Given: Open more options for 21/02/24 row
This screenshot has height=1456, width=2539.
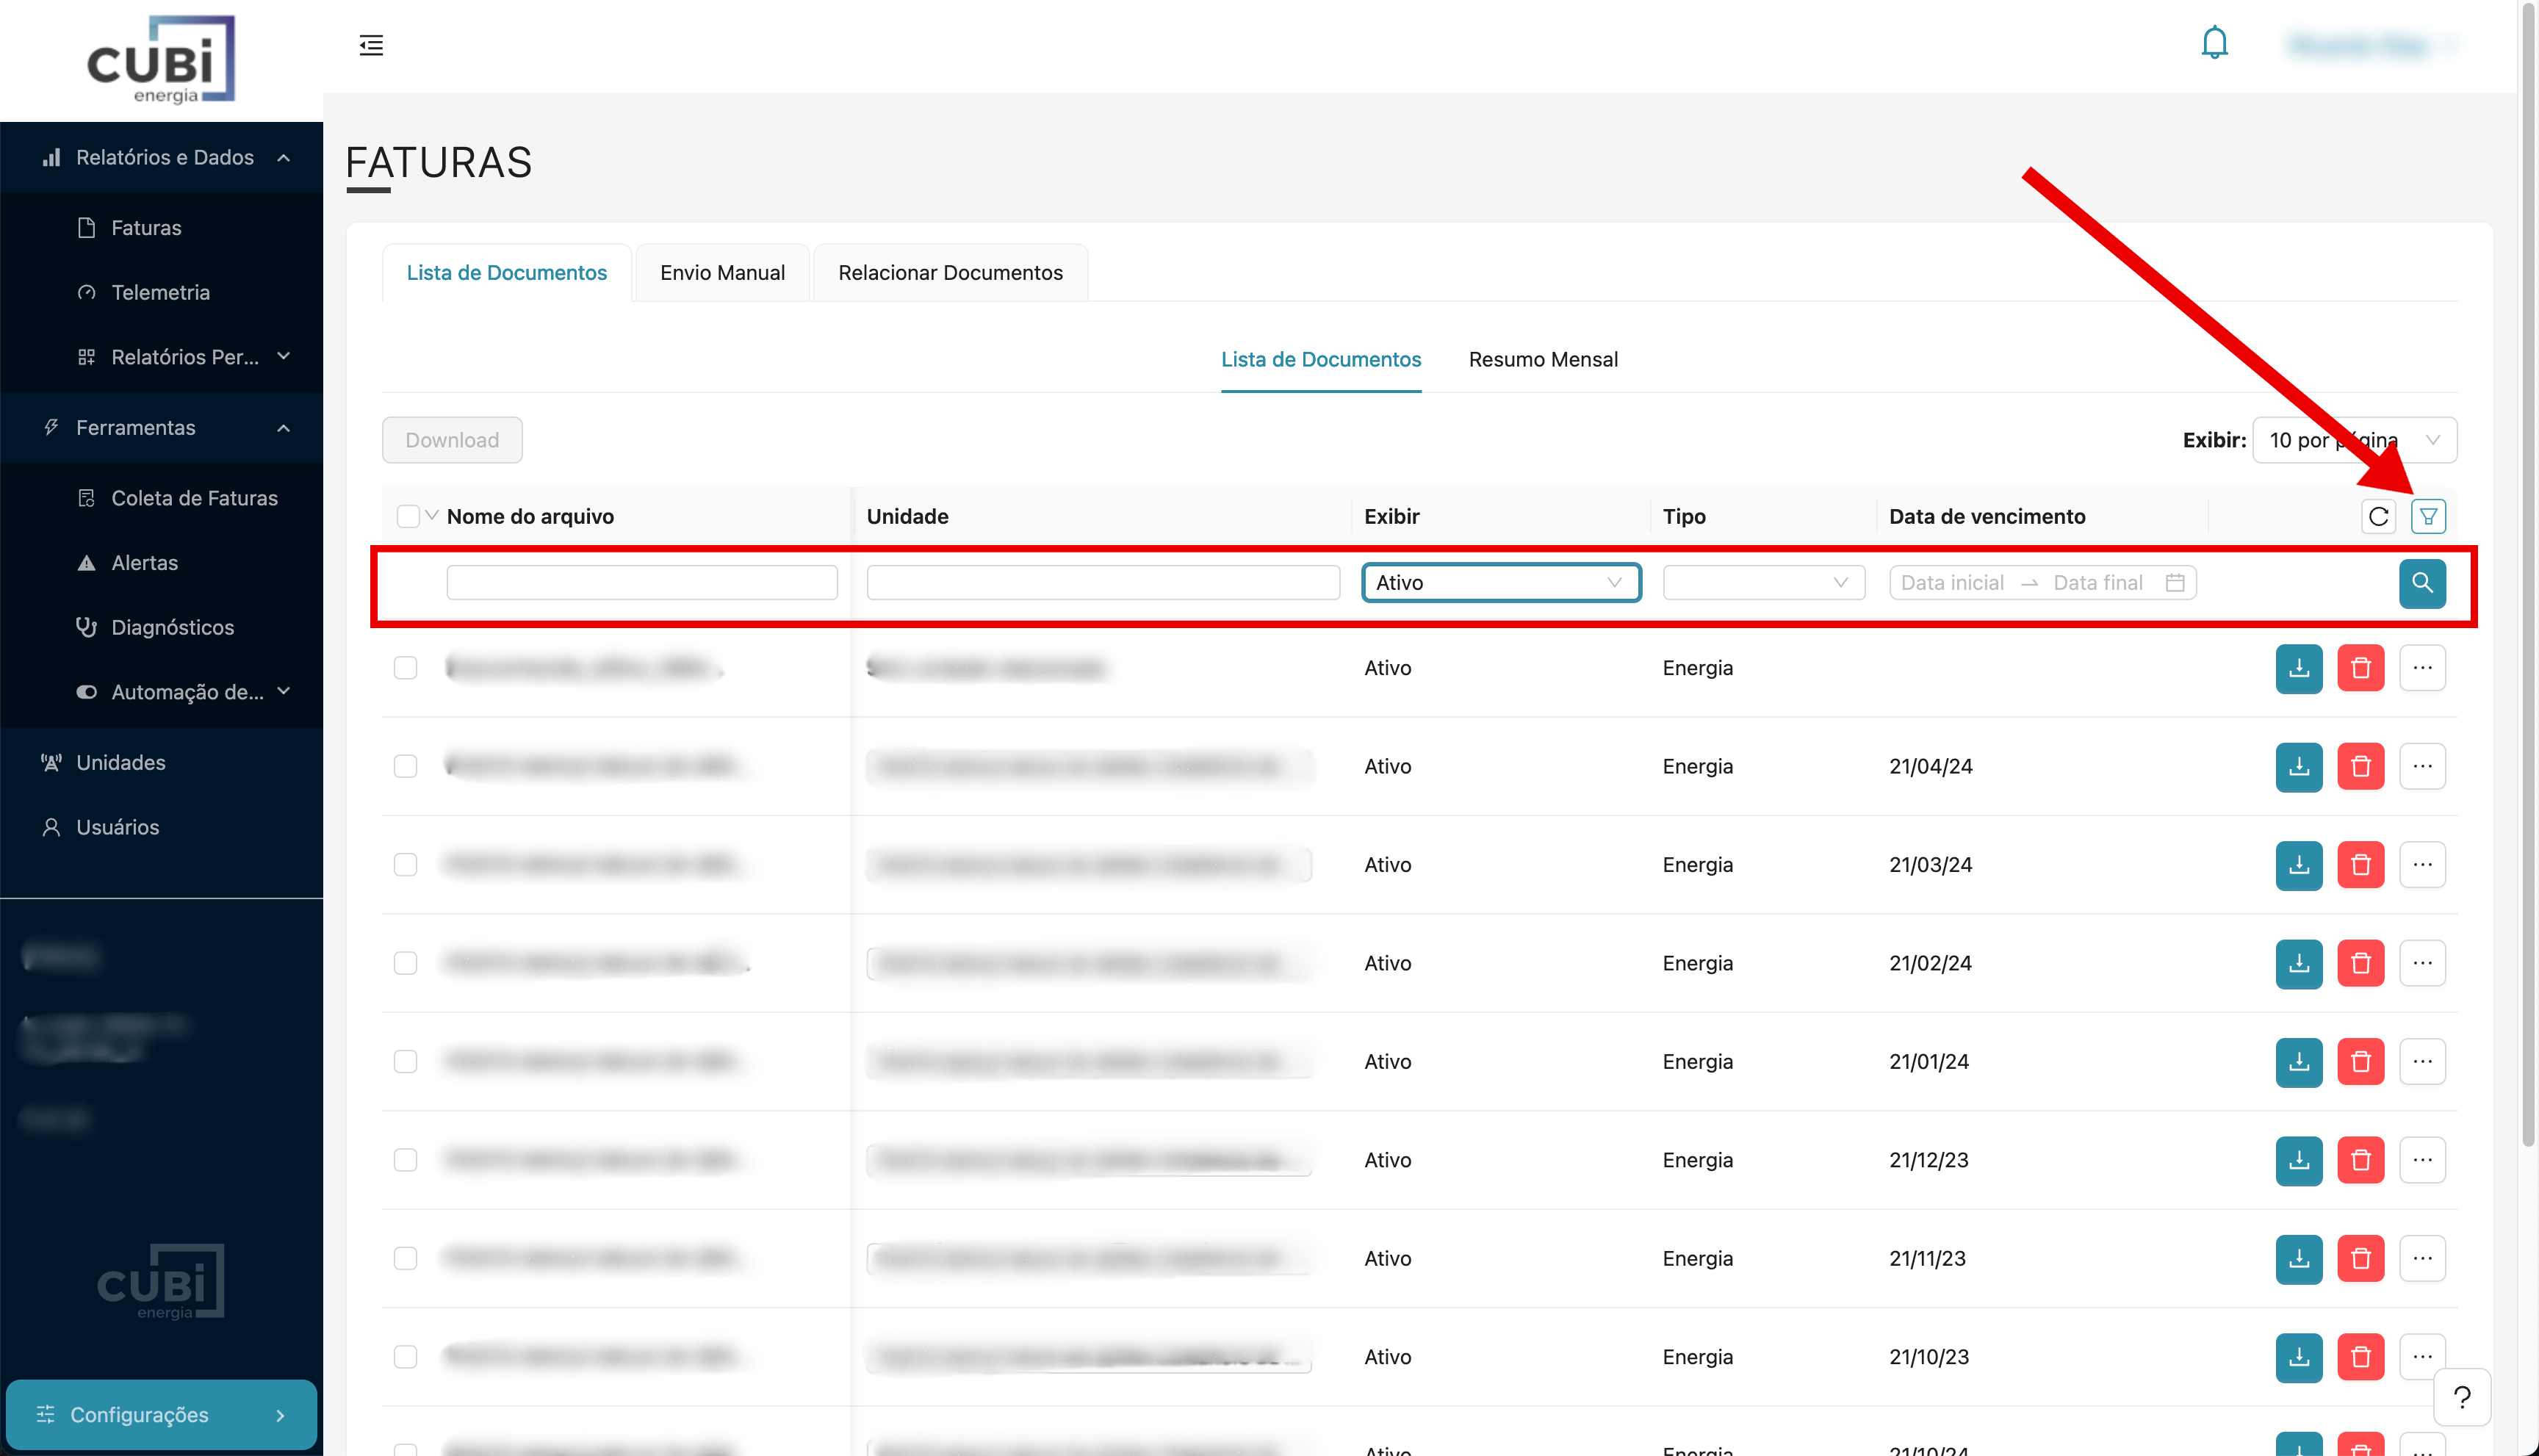Looking at the screenshot, I should 2421,963.
